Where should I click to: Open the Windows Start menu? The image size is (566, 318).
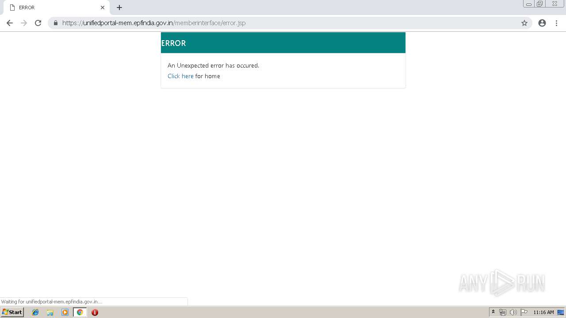12,312
